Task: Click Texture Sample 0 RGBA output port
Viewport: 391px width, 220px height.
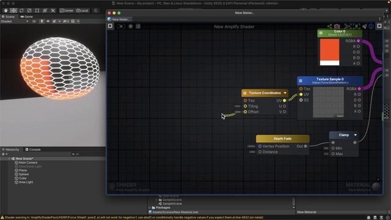Action: pos(359,89)
